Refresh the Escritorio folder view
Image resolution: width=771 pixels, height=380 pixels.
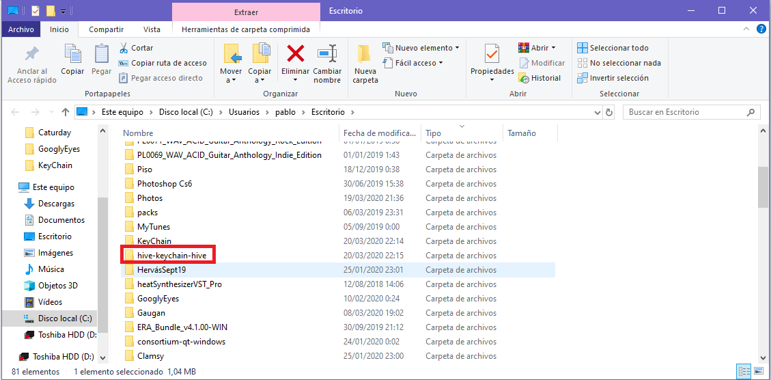pyautogui.click(x=609, y=112)
